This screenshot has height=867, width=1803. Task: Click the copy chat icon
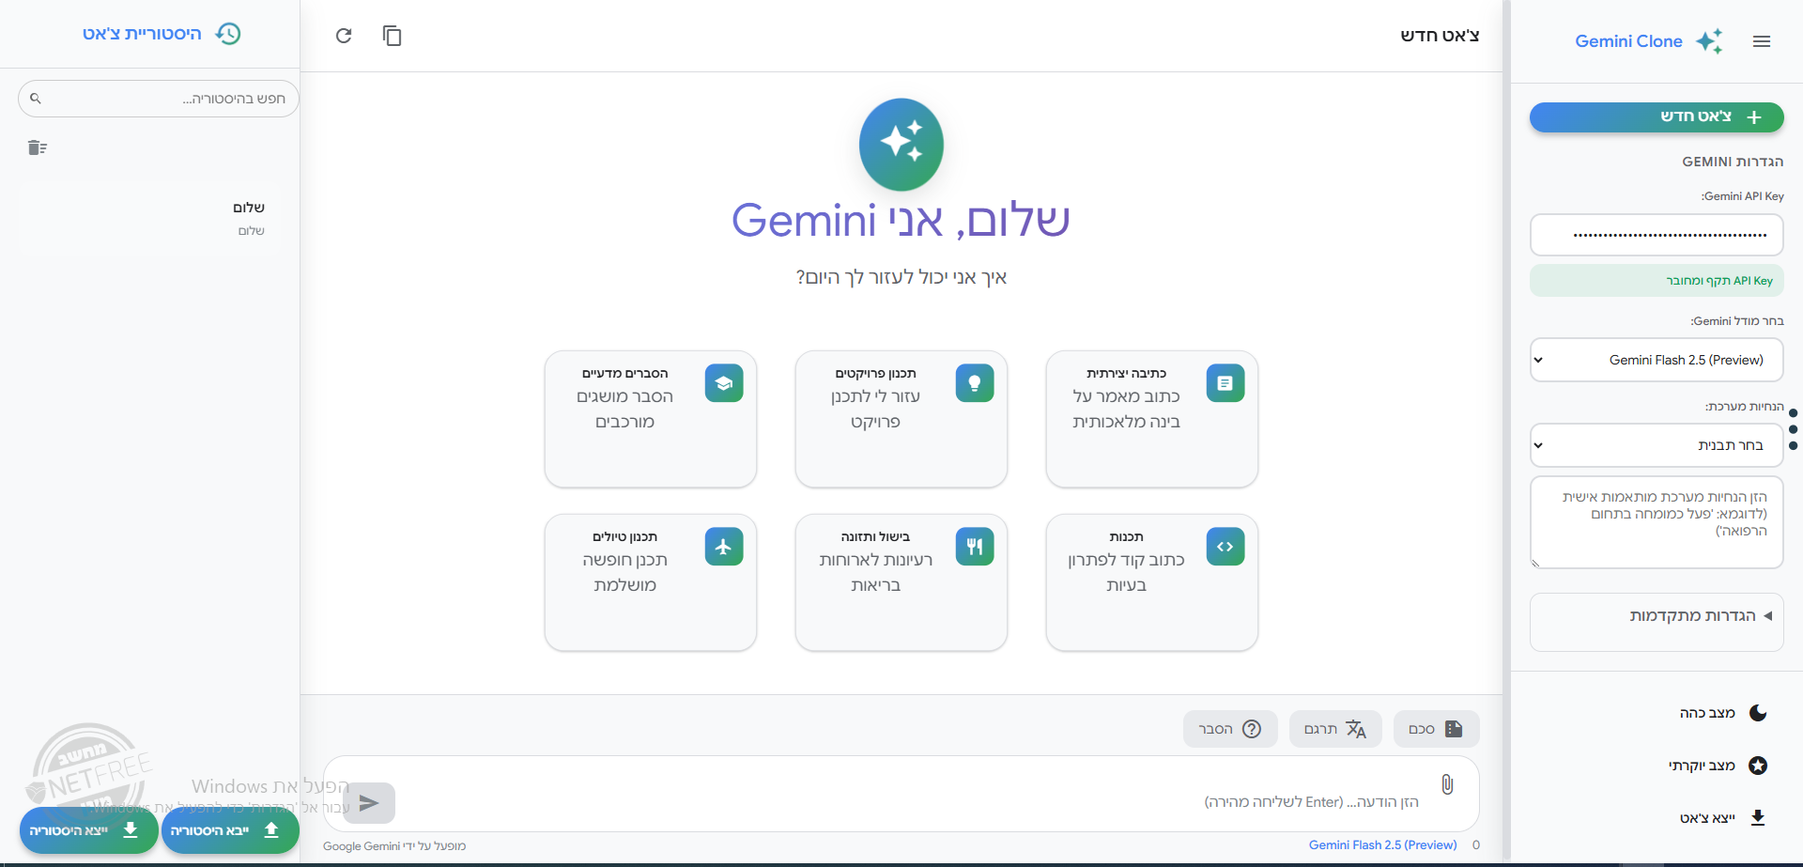pyautogui.click(x=393, y=36)
